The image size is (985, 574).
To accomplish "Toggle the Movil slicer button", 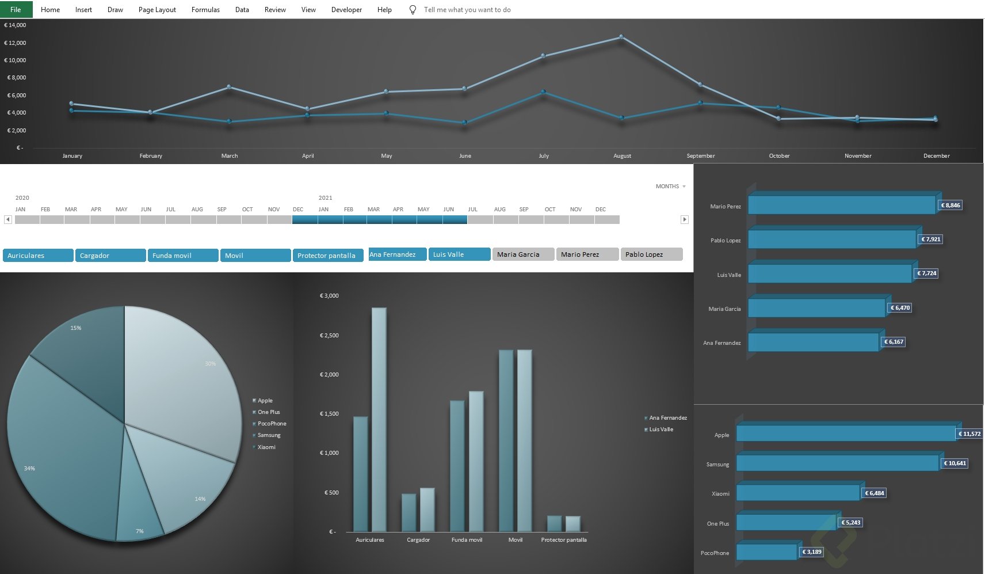I will (255, 255).
